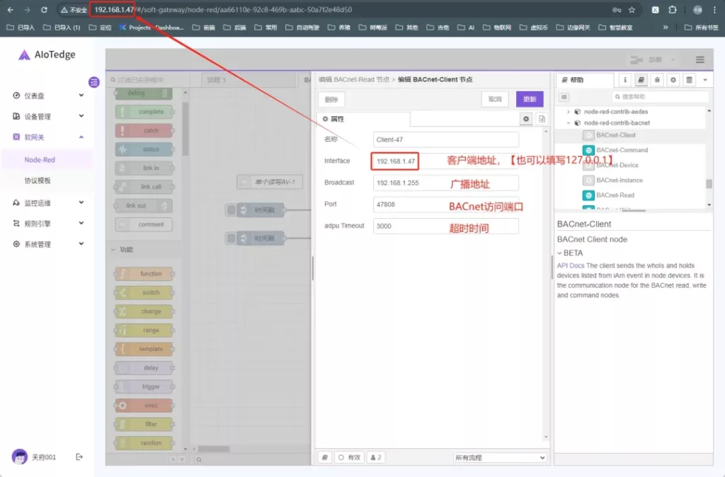
Task: Click the BACnet-Command node icon in help tree
Action: [588, 150]
